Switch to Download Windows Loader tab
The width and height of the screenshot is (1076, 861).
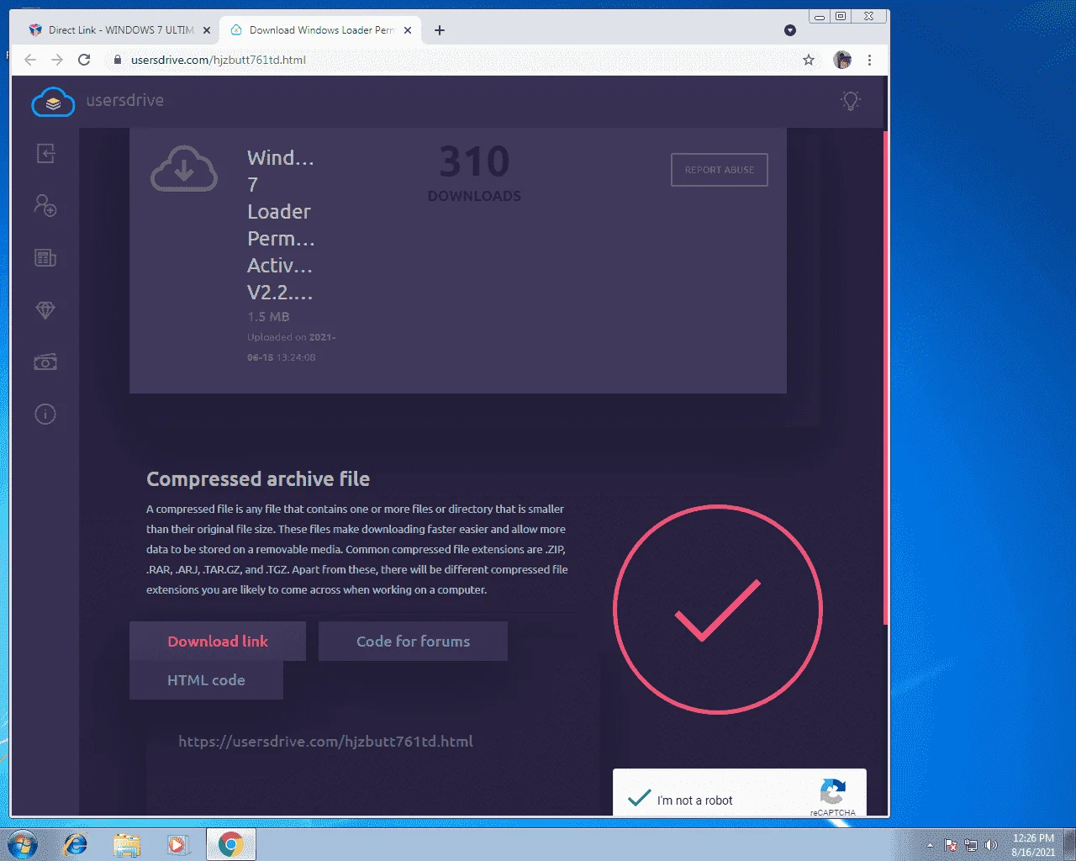click(321, 30)
